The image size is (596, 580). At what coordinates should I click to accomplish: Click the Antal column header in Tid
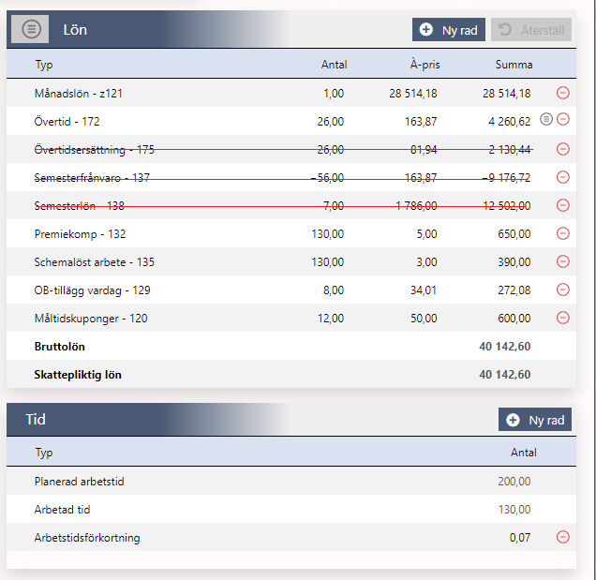coord(524,453)
